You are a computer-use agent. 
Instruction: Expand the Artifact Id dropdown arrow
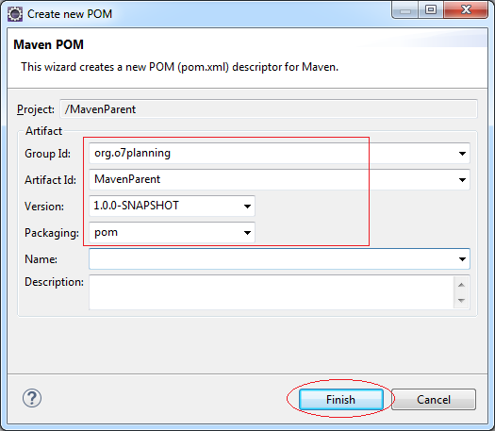tap(462, 180)
